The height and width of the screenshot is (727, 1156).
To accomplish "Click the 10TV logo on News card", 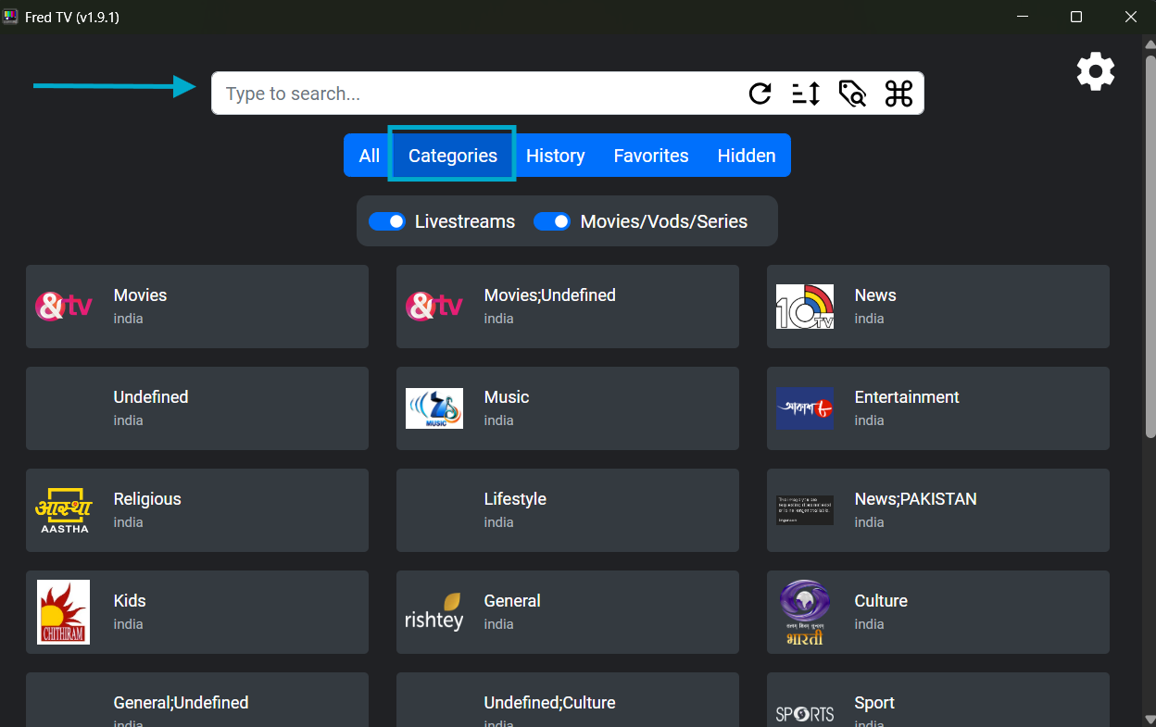I will tap(805, 307).
